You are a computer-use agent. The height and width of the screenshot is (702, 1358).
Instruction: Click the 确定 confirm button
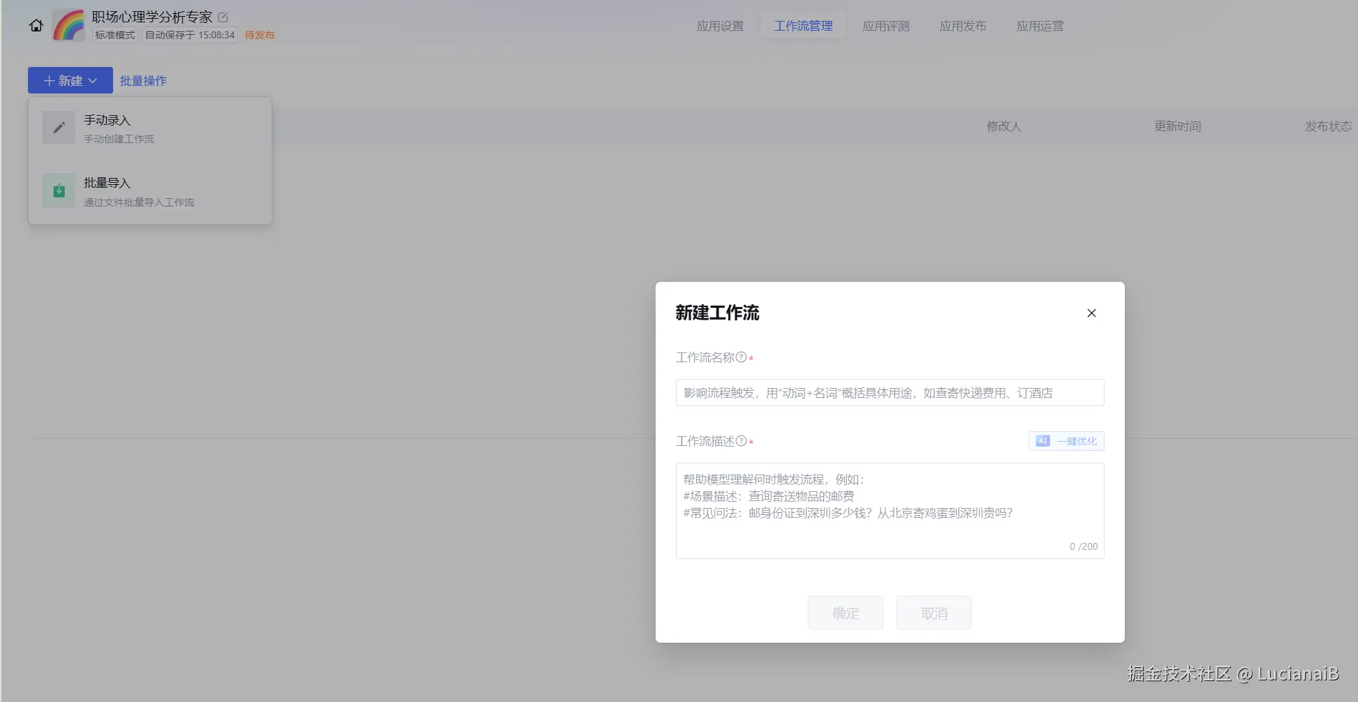tap(845, 613)
